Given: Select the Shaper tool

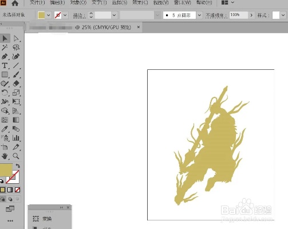Looking at the screenshot, I should (5, 84).
